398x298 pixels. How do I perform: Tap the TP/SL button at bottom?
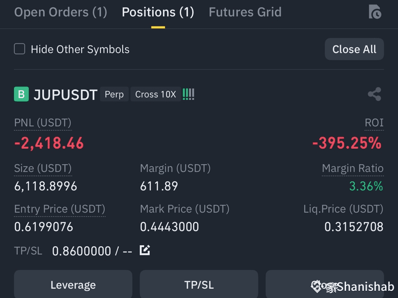pyautogui.click(x=199, y=284)
